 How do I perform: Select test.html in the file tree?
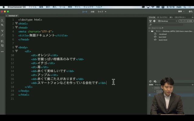162,37
